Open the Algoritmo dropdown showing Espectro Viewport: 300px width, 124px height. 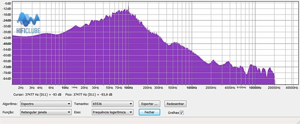[x=46, y=104]
